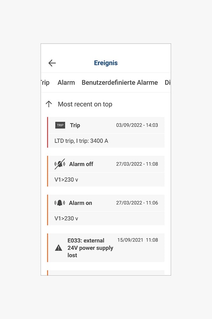Screen dimensions: 212x319
Task: Click the Ereignis page title
Action: (106, 63)
